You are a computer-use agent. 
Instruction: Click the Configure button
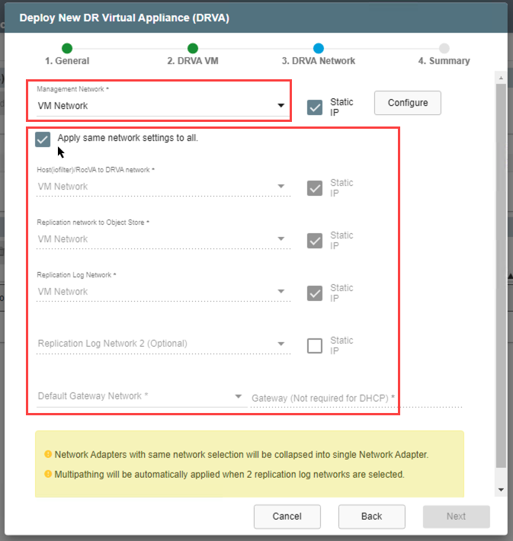tap(408, 103)
